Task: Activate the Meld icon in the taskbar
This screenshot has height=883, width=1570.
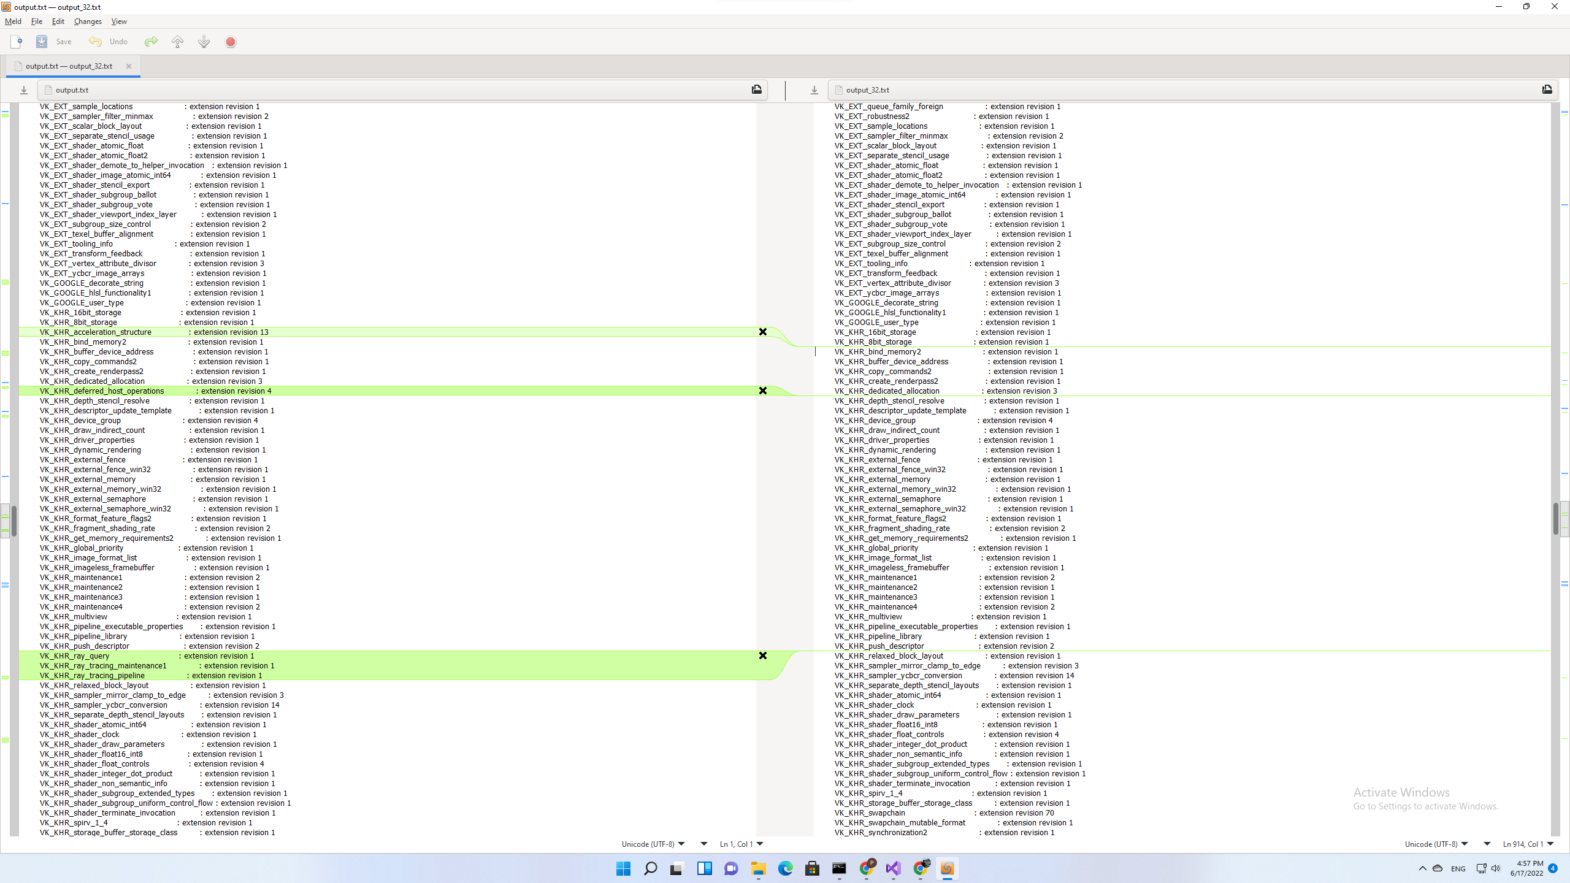Action: tap(948, 869)
